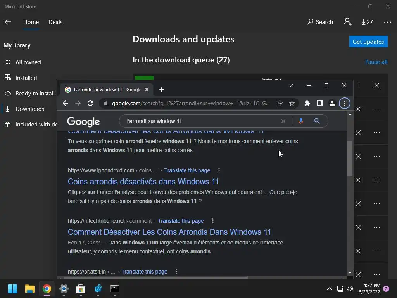Open the Deals tab in Microsoft Store
This screenshot has width=397, height=298.
[55, 22]
